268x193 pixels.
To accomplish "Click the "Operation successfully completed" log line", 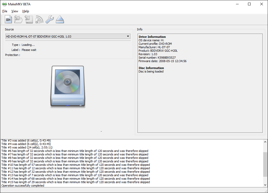I will tap(23, 186).
